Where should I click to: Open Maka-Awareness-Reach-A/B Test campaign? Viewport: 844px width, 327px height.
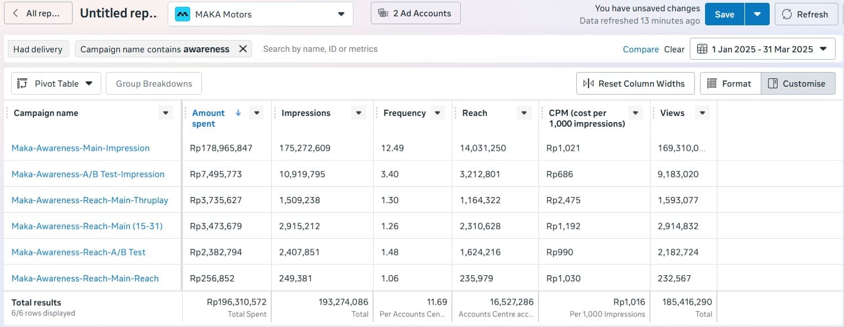(x=78, y=252)
